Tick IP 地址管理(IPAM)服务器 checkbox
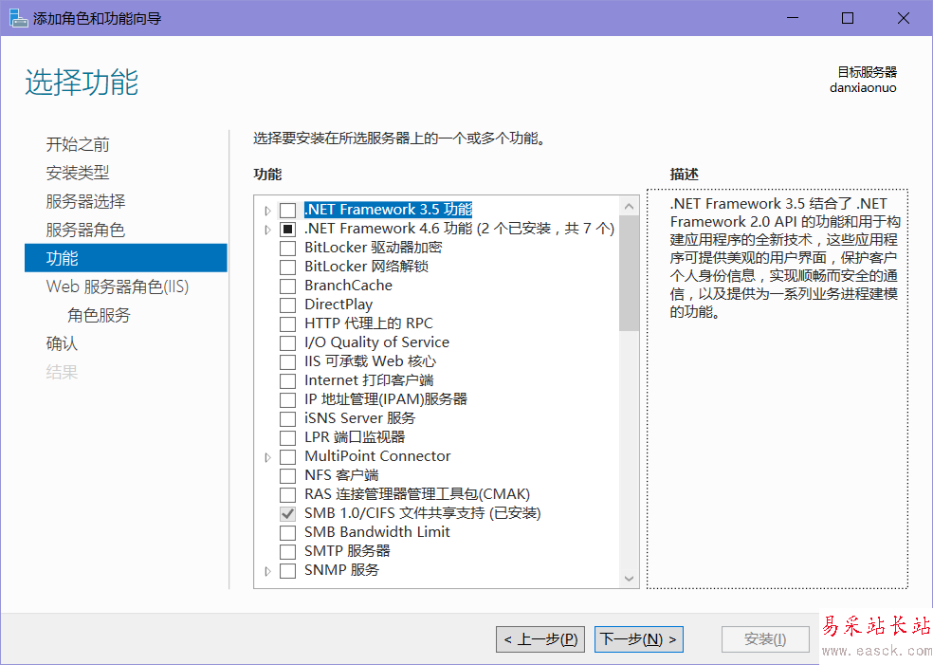Image resolution: width=933 pixels, height=665 pixels. pyautogui.click(x=288, y=400)
